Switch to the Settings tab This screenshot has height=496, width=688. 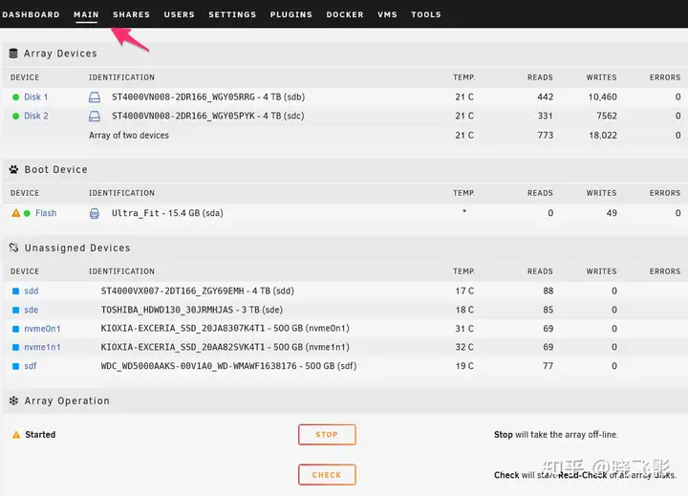(x=232, y=14)
